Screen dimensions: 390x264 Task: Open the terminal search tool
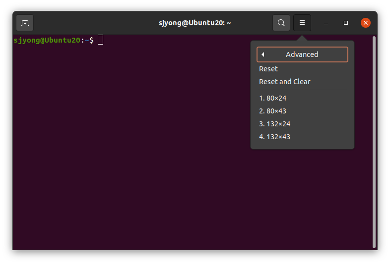(x=281, y=23)
